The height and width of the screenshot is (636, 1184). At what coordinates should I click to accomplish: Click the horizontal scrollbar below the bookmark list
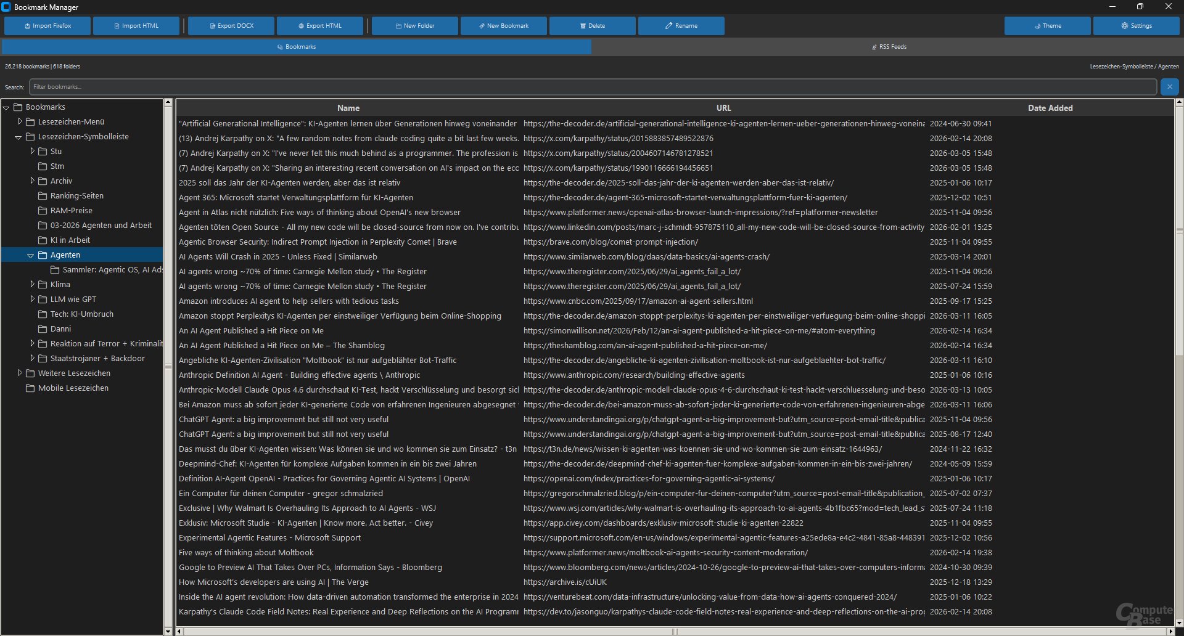tap(675, 631)
